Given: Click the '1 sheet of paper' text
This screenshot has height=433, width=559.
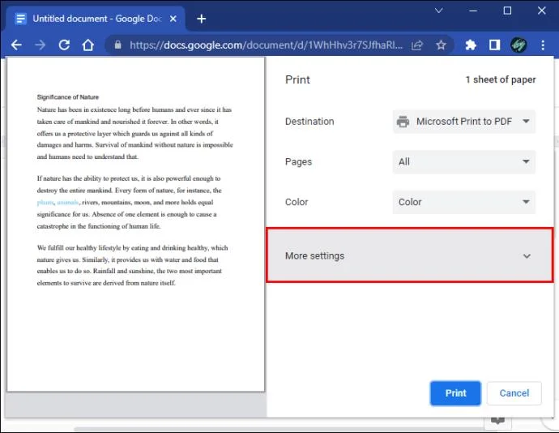Looking at the screenshot, I should coord(501,79).
